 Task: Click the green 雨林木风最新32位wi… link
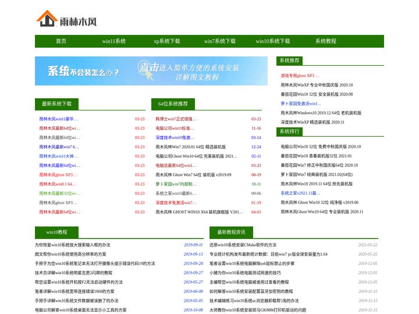coord(59,193)
